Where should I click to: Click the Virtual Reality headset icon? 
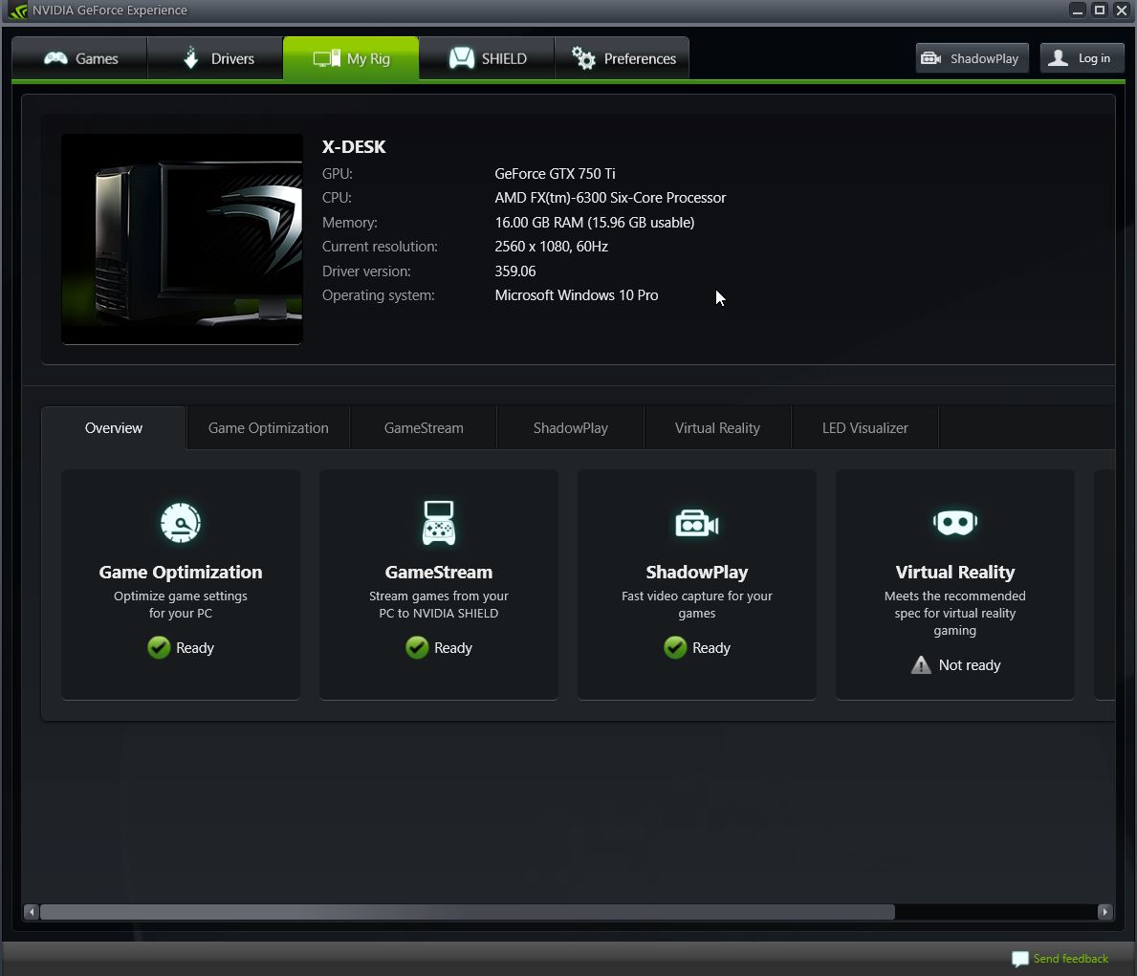click(955, 522)
